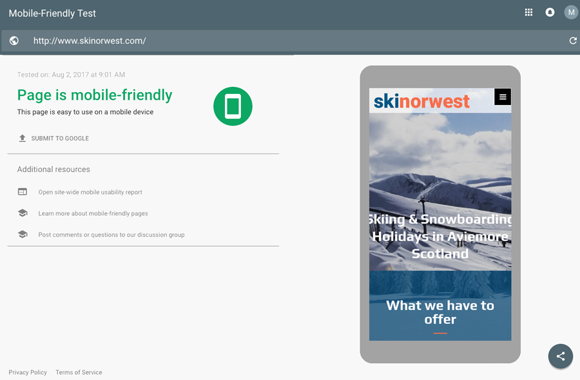Open the Google apps grid icon
Screen dimensions: 580x380
click(x=528, y=13)
